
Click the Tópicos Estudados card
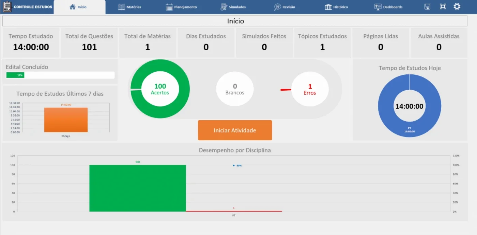(322, 43)
